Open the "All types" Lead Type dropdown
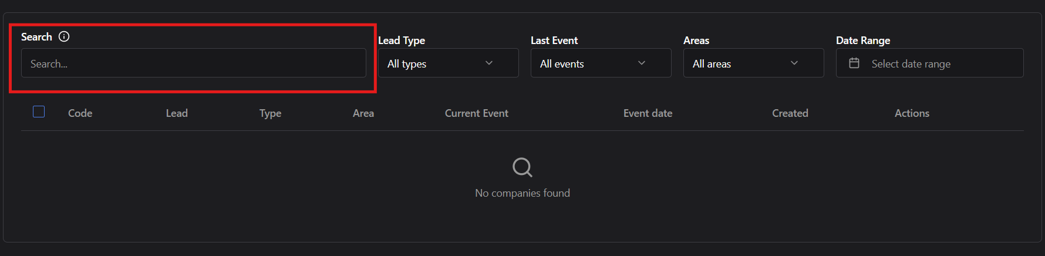This screenshot has width=1045, height=256. 448,63
